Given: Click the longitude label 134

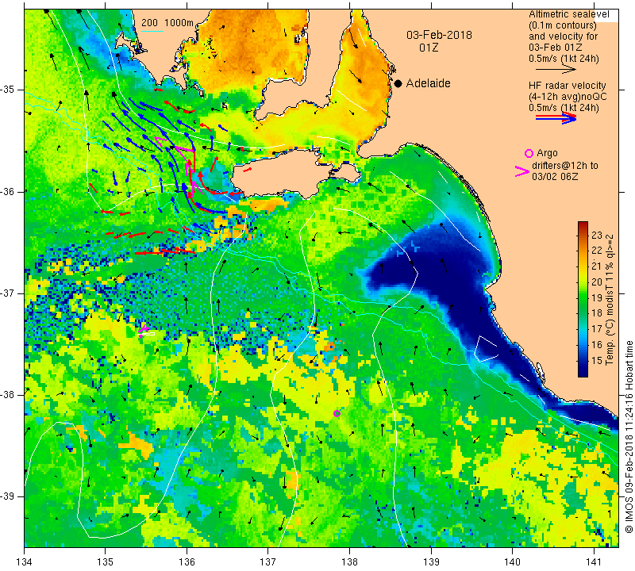Looking at the screenshot, I should click(25, 561).
